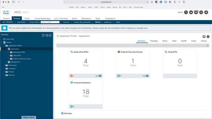212x119 pixels.
Task: Click the Application EPGs card icon
Action: (x=72, y=52)
